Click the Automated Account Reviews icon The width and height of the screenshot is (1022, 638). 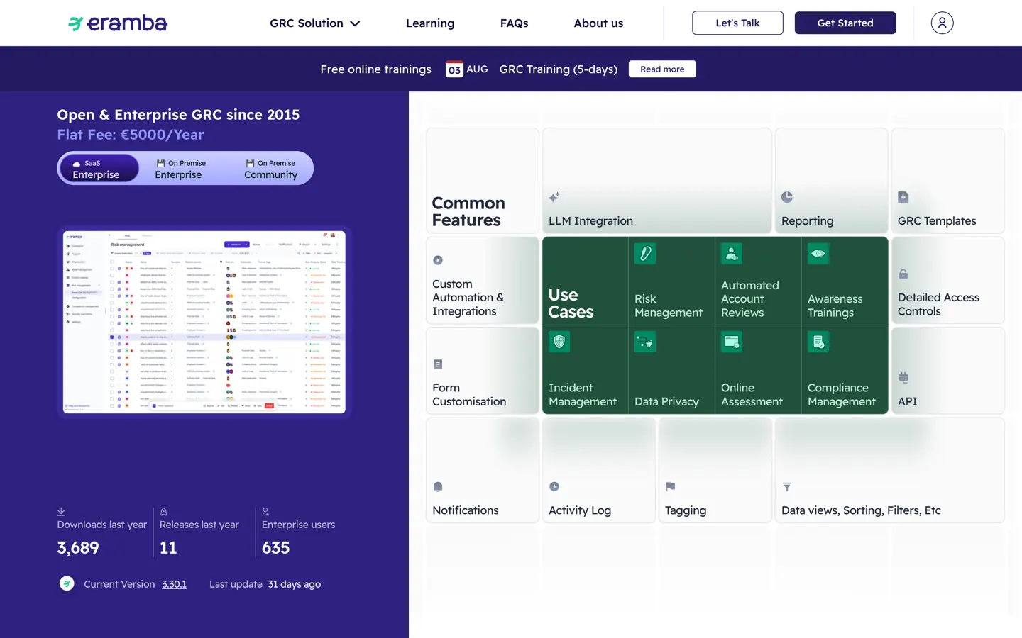[x=732, y=254]
